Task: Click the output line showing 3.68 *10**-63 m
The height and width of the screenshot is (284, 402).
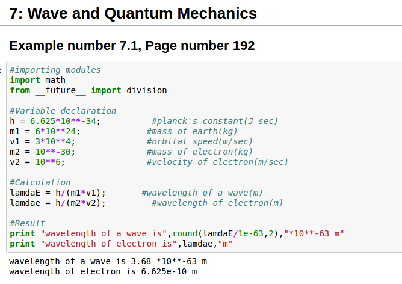Action: point(108,262)
